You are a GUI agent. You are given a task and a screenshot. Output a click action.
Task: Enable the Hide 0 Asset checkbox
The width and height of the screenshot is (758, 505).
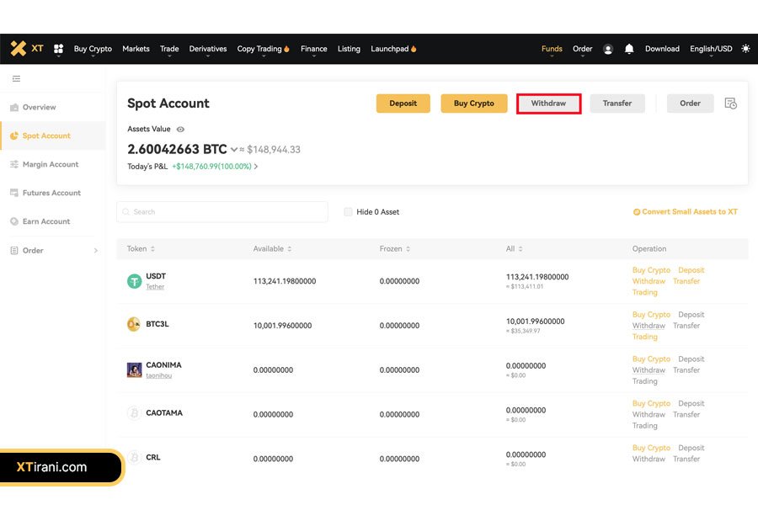[x=348, y=212]
